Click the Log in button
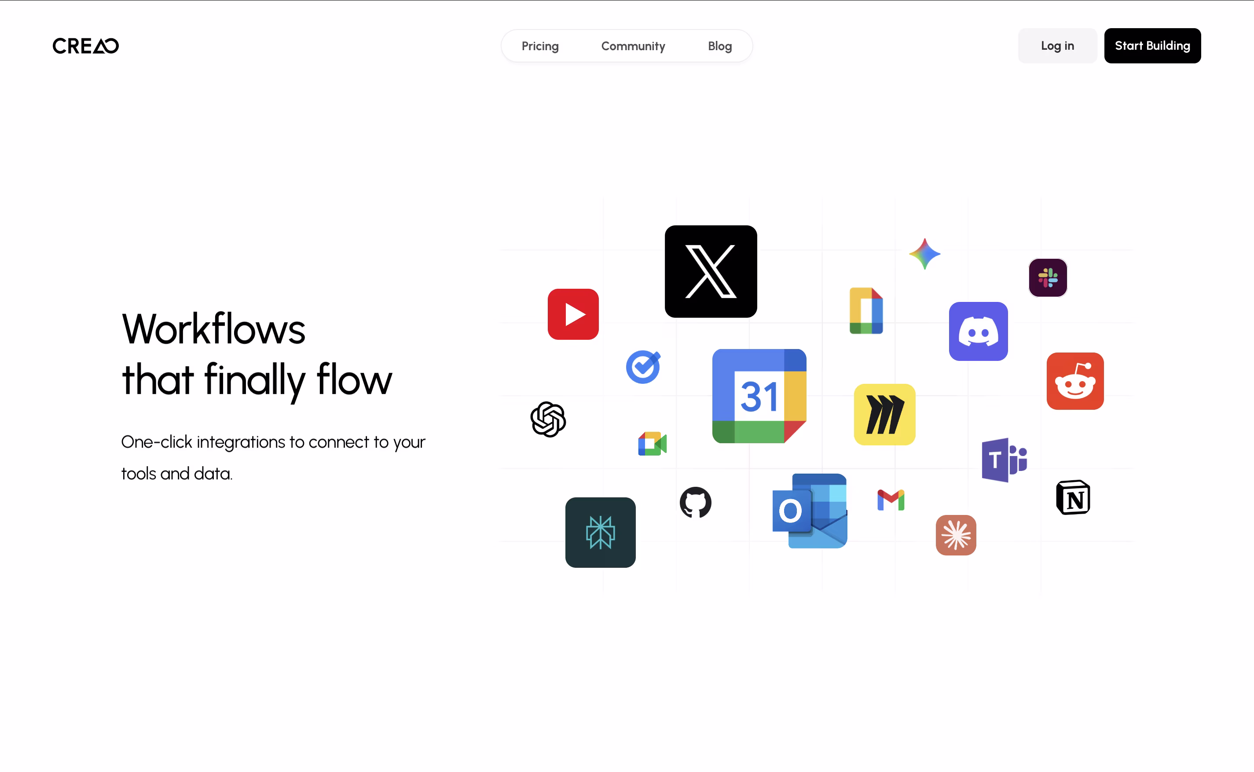The height and width of the screenshot is (772, 1254). coord(1057,46)
